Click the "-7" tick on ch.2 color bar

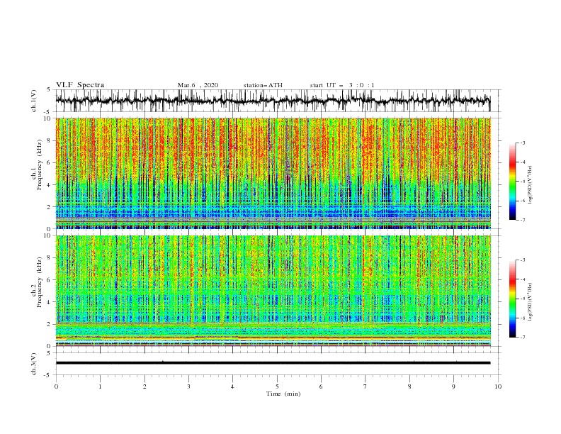522,337
